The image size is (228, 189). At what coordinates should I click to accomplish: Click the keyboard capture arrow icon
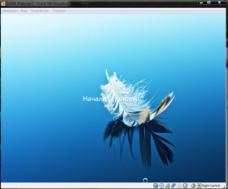pyautogui.click(x=199, y=186)
